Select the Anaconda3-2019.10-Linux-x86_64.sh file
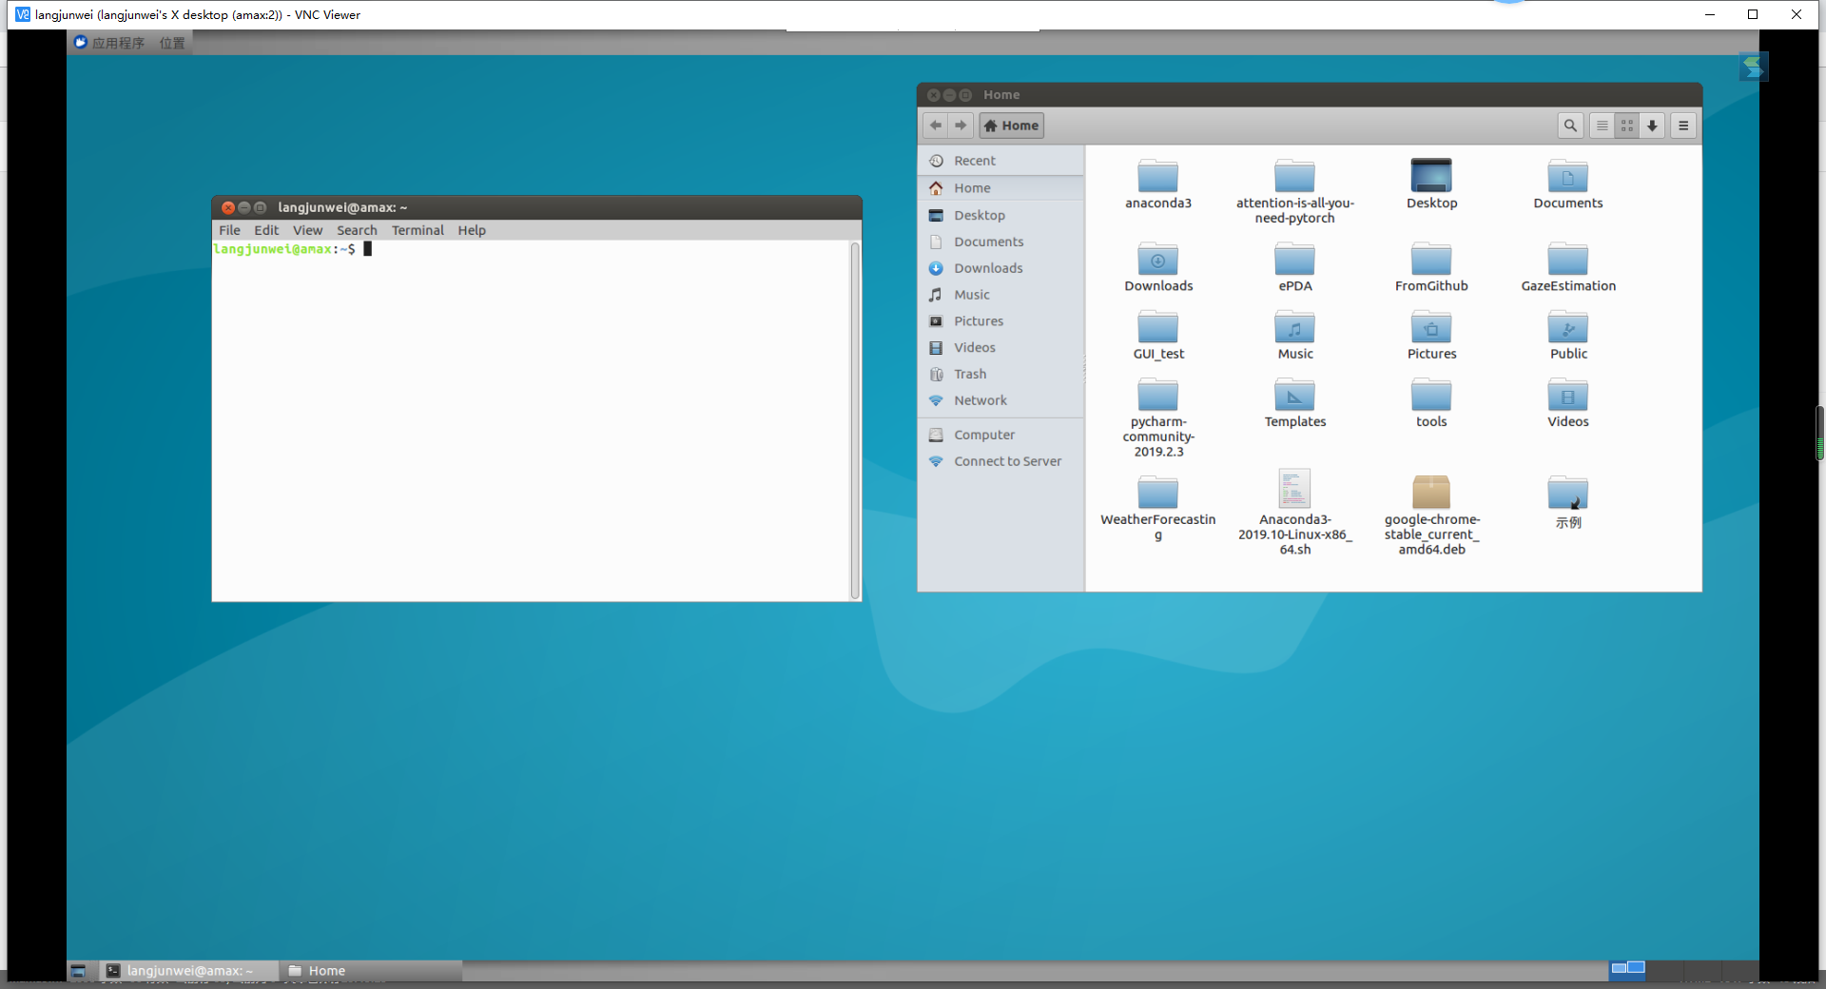This screenshot has width=1826, height=989. 1294,490
